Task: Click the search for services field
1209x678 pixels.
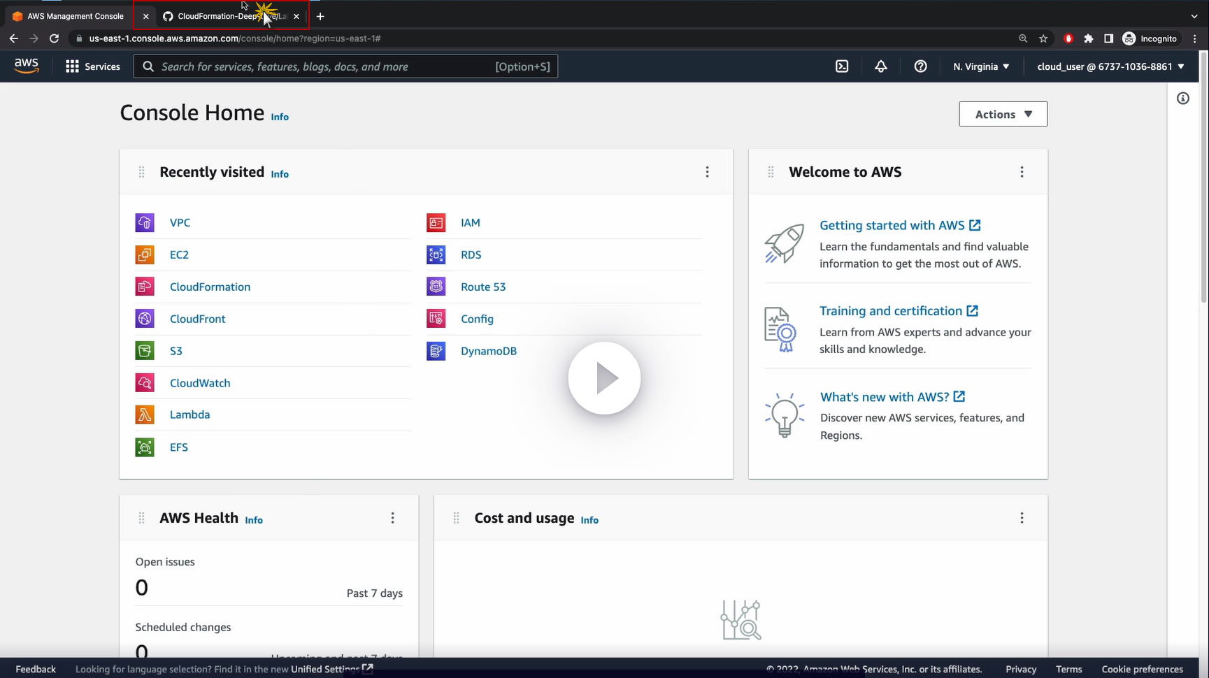Action: coord(345,66)
